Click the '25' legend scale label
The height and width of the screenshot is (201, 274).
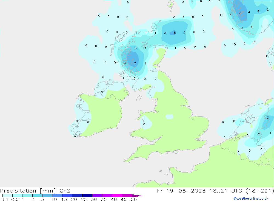coord(84,199)
